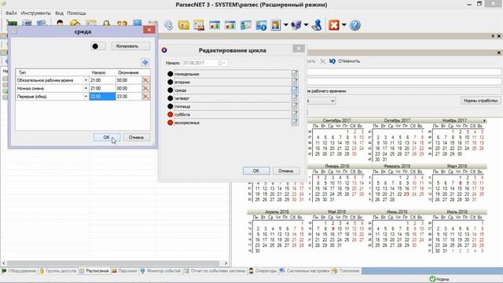Click the Норма status indicator
The height and width of the screenshot is (283, 503).
[439, 279]
